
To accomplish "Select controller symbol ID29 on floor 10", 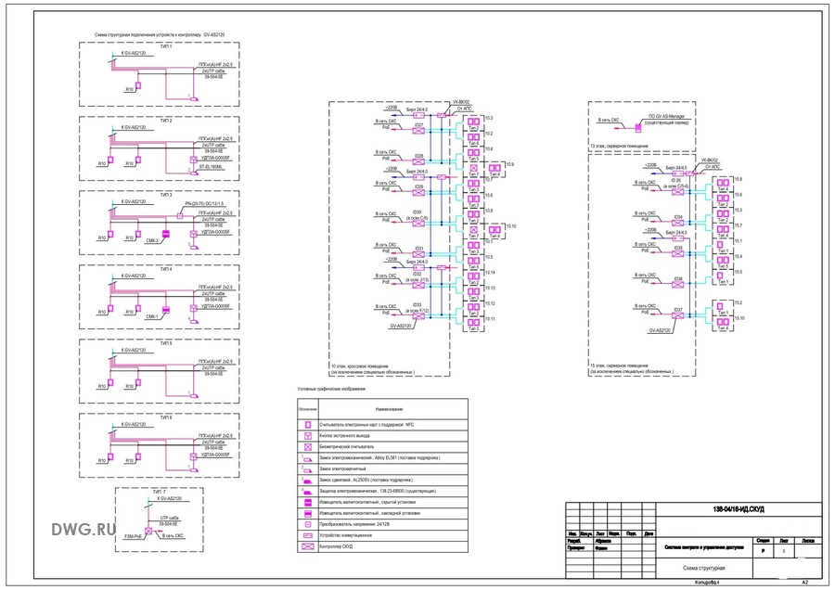I will point(418,192).
